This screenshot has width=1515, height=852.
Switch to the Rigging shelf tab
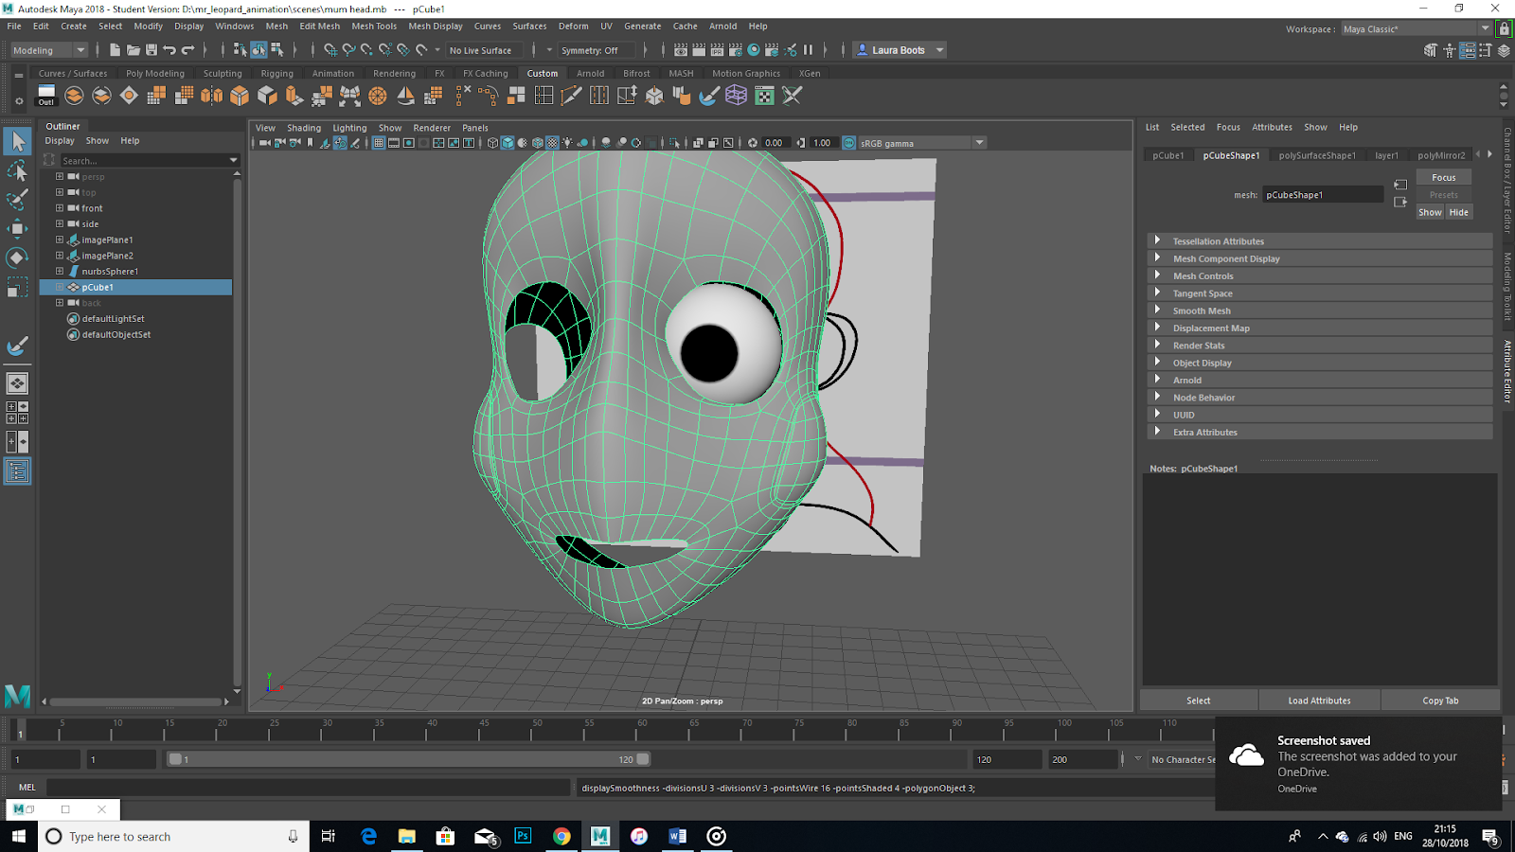[x=276, y=73]
